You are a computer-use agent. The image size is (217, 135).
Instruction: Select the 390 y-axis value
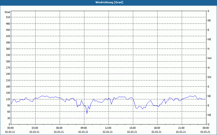point(8,42)
